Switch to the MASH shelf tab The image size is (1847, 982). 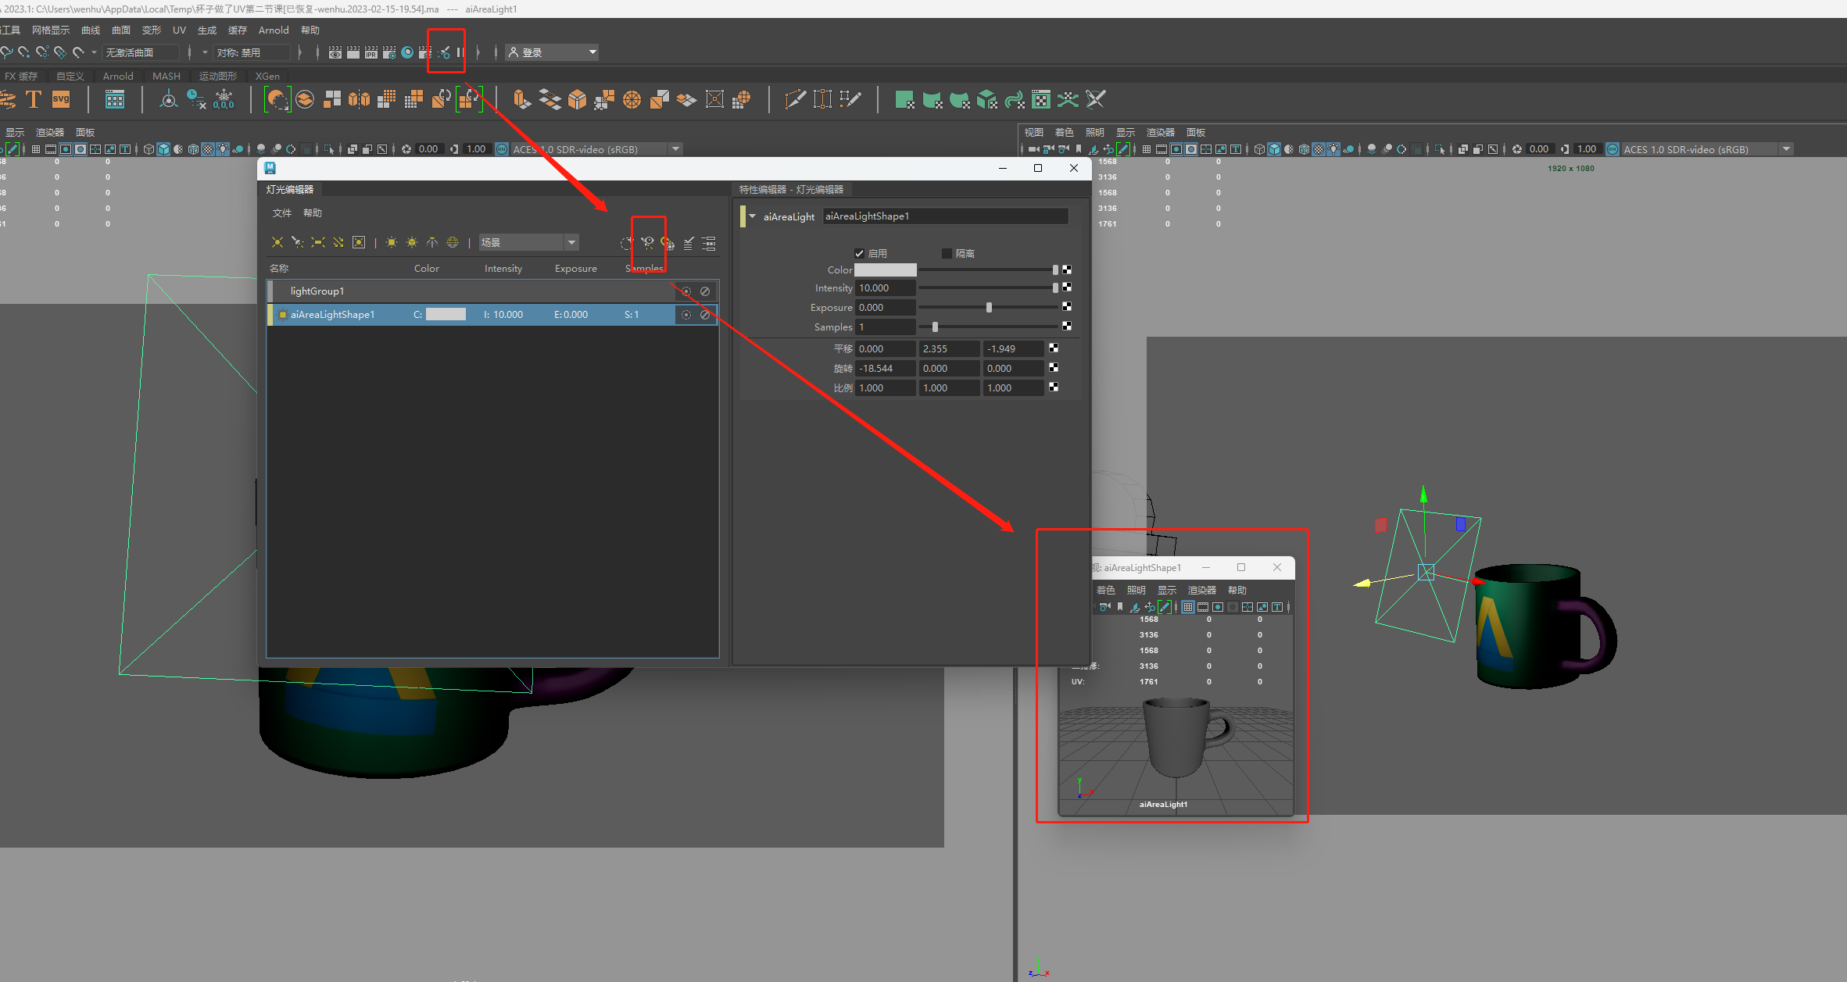166,76
